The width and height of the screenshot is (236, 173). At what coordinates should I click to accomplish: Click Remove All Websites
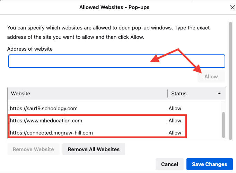(94, 149)
